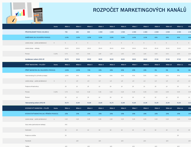
Task: Select the 'Sazba' header in the top row
Action: click(x=55, y=27)
